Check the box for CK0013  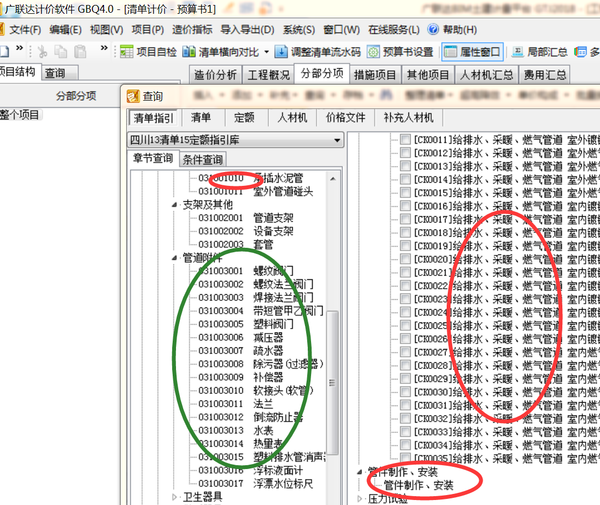405,166
